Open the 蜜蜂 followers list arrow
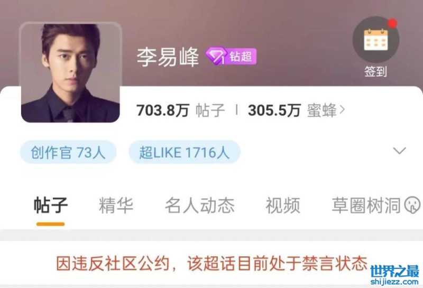The image size is (423, 288). point(342,110)
